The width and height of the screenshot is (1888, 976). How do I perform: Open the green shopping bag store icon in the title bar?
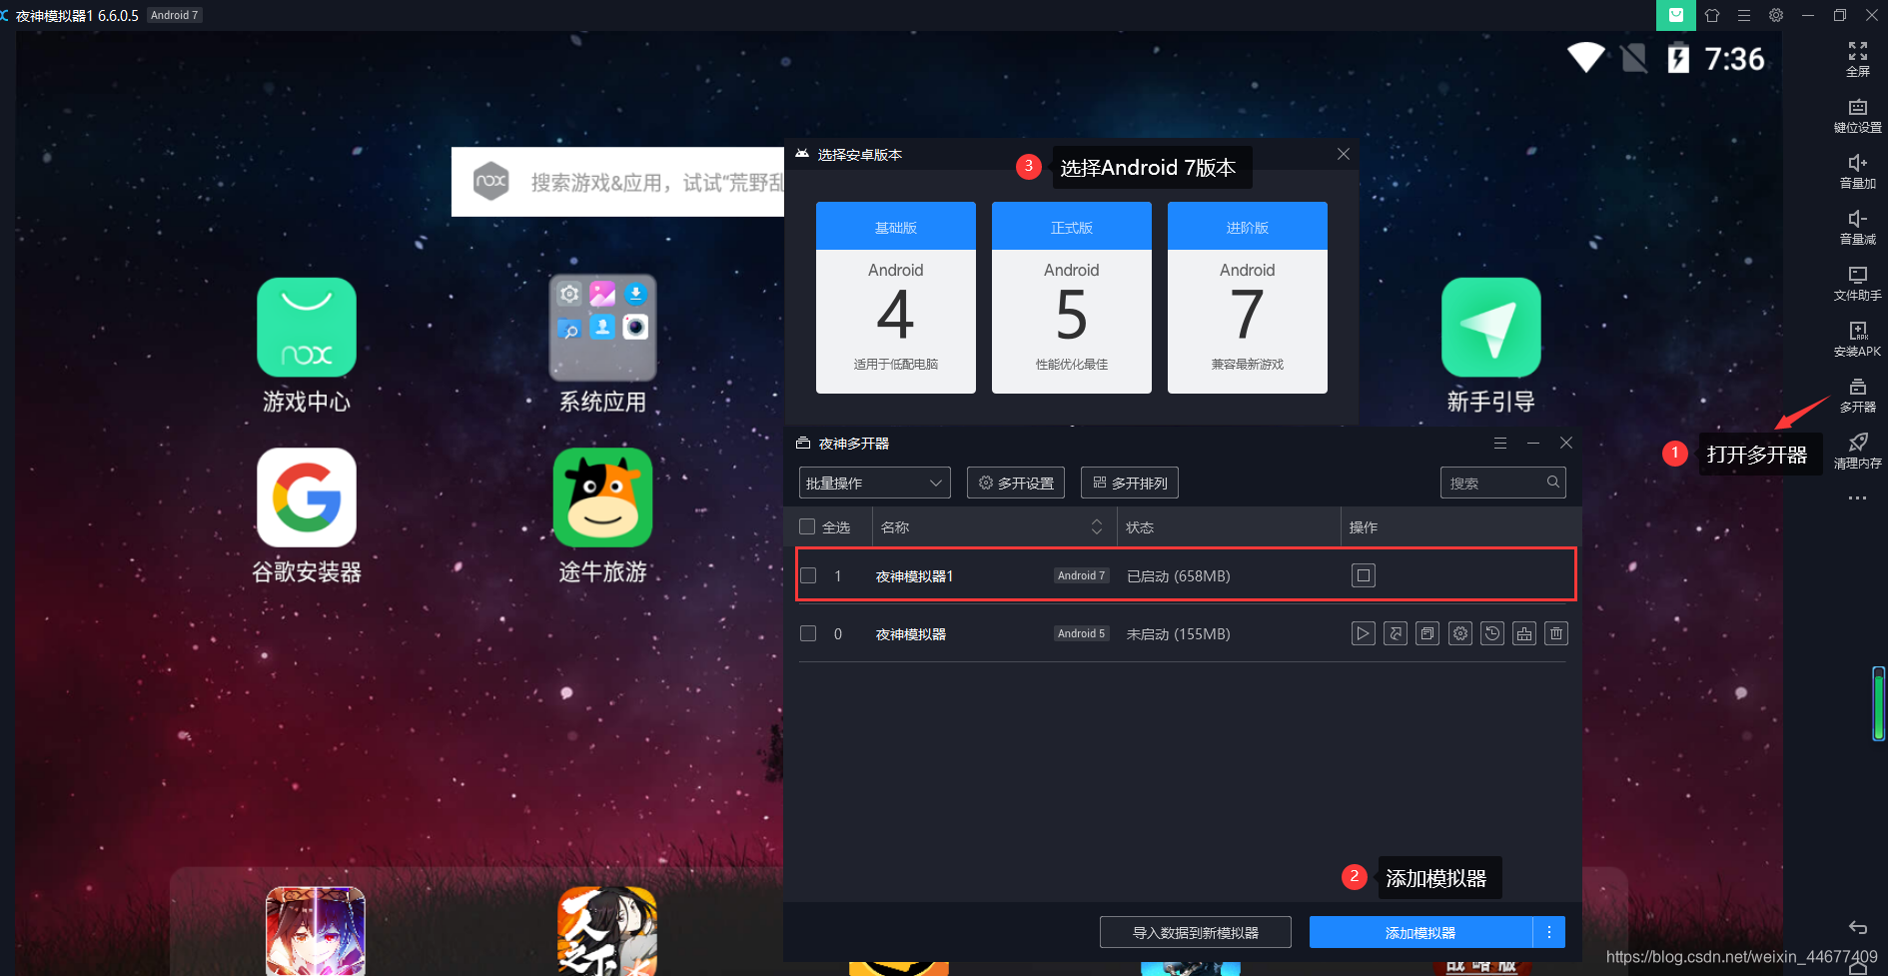(1676, 15)
